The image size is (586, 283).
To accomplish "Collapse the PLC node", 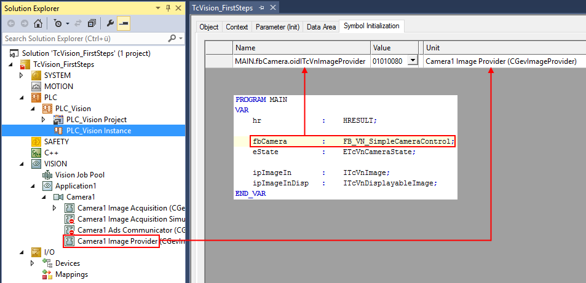I will [22, 98].
